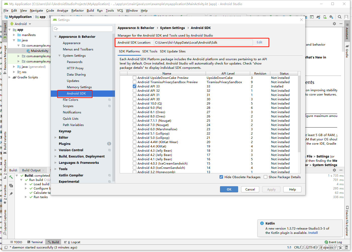The width and height of the screenshot is (352, 252).
Task: Open the SDK Manager toolbar icon
Action: click(x=331, y=17)
